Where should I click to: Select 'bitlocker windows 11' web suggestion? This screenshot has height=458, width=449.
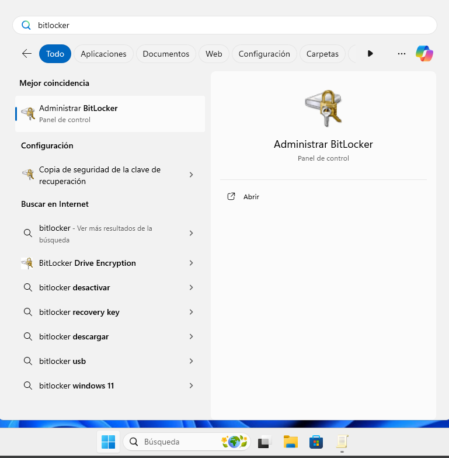(76, 386)
